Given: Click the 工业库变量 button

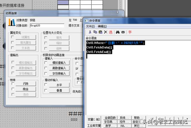Looking at the screenshot, I should 94,126.
